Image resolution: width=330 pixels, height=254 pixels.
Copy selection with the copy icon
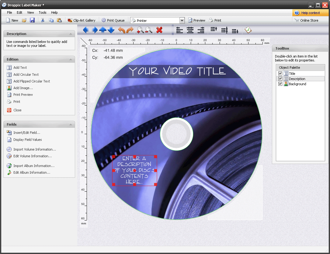point(51,20)
